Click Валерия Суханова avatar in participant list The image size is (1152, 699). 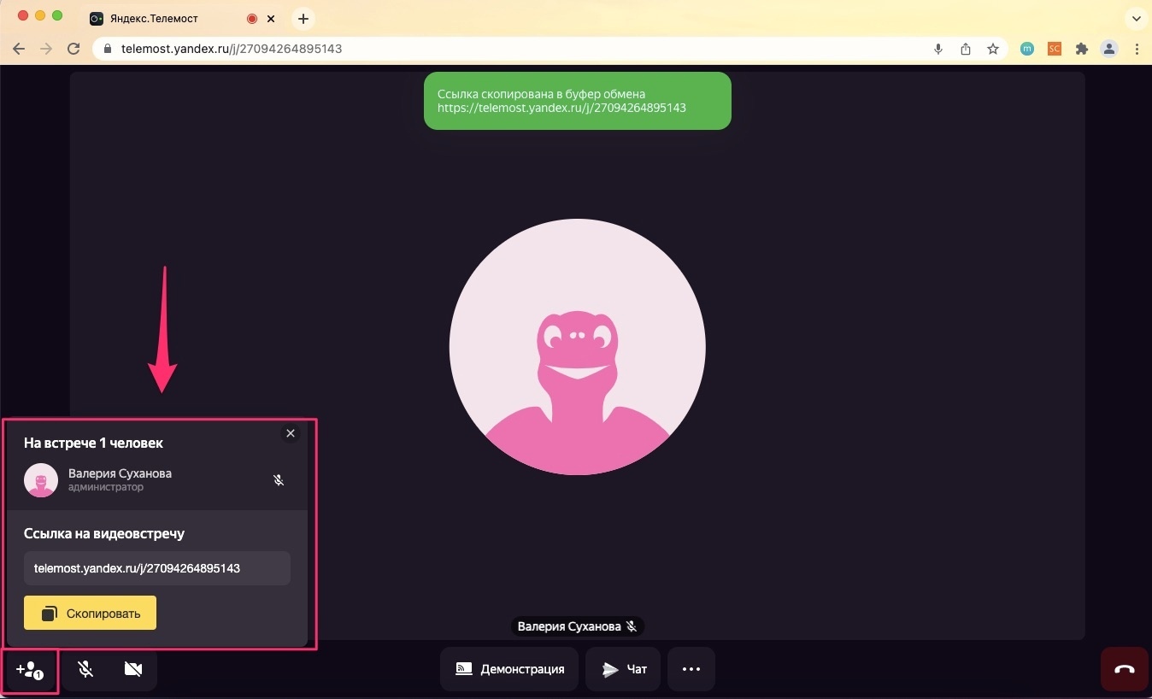41,480
